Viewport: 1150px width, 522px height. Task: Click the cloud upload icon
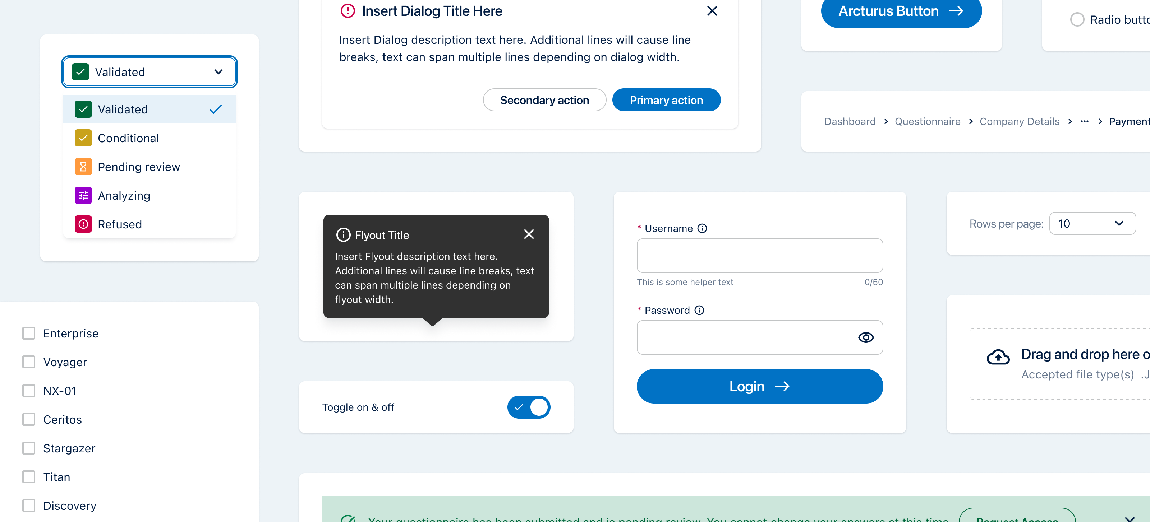998,357
